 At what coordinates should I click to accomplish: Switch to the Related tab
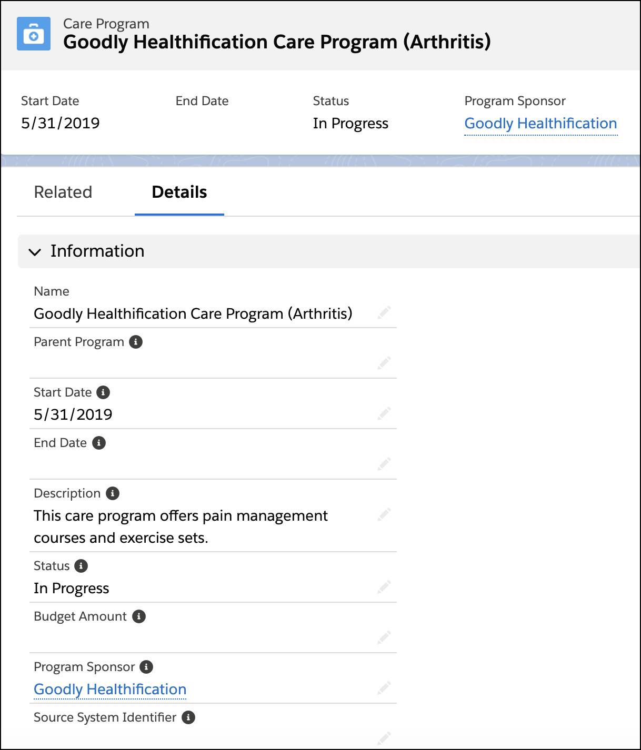click(63, 192)
